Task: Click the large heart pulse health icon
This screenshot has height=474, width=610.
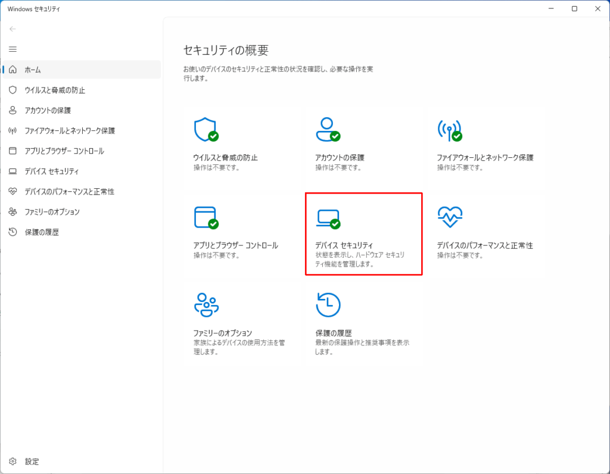Action: click(450, 217)
